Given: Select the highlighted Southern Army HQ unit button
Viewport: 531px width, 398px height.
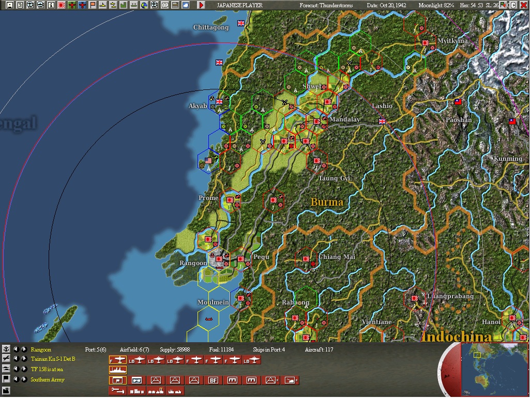Looking at the screenshot, I should [118, 380].
